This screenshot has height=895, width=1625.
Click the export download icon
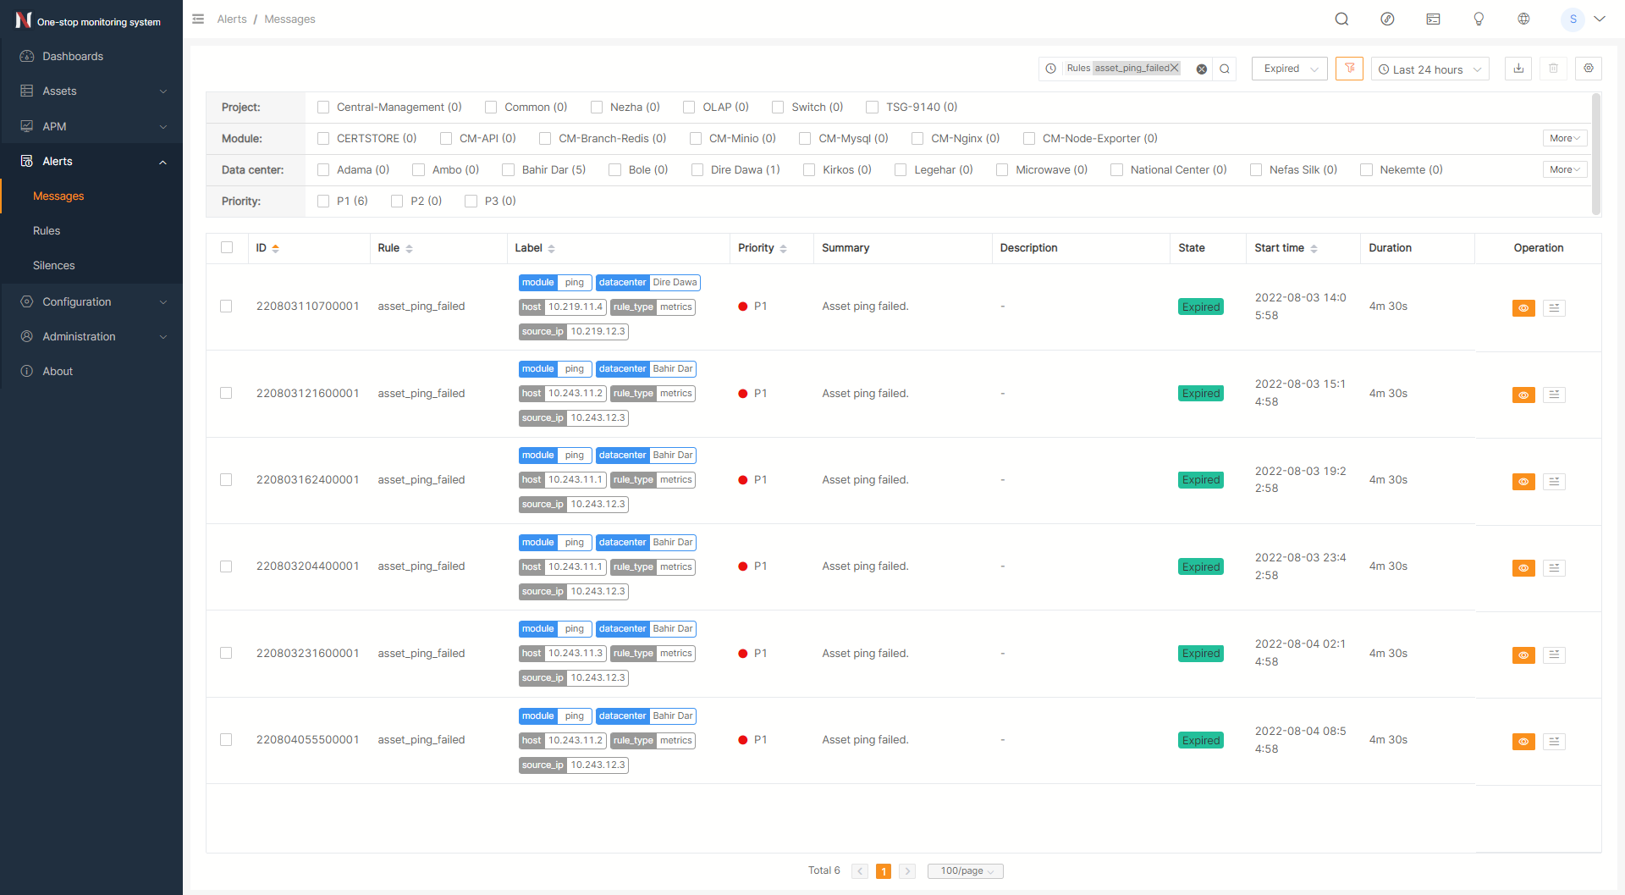(1518, 69)
